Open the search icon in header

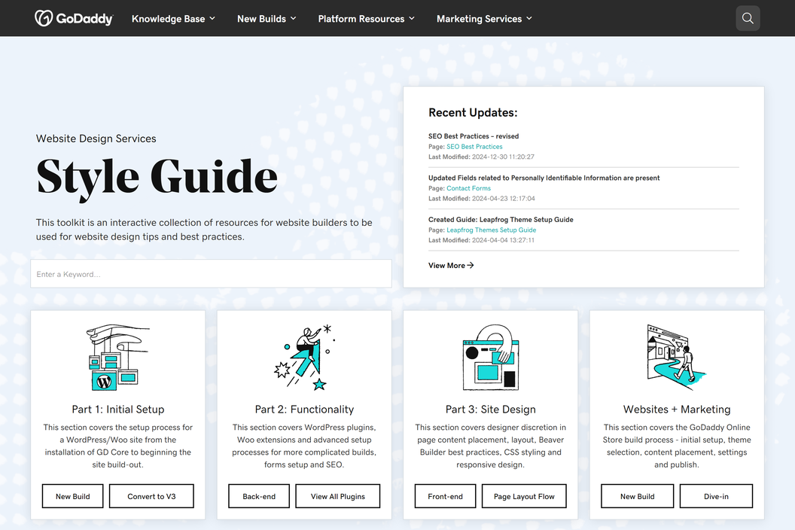click(748, 18)
